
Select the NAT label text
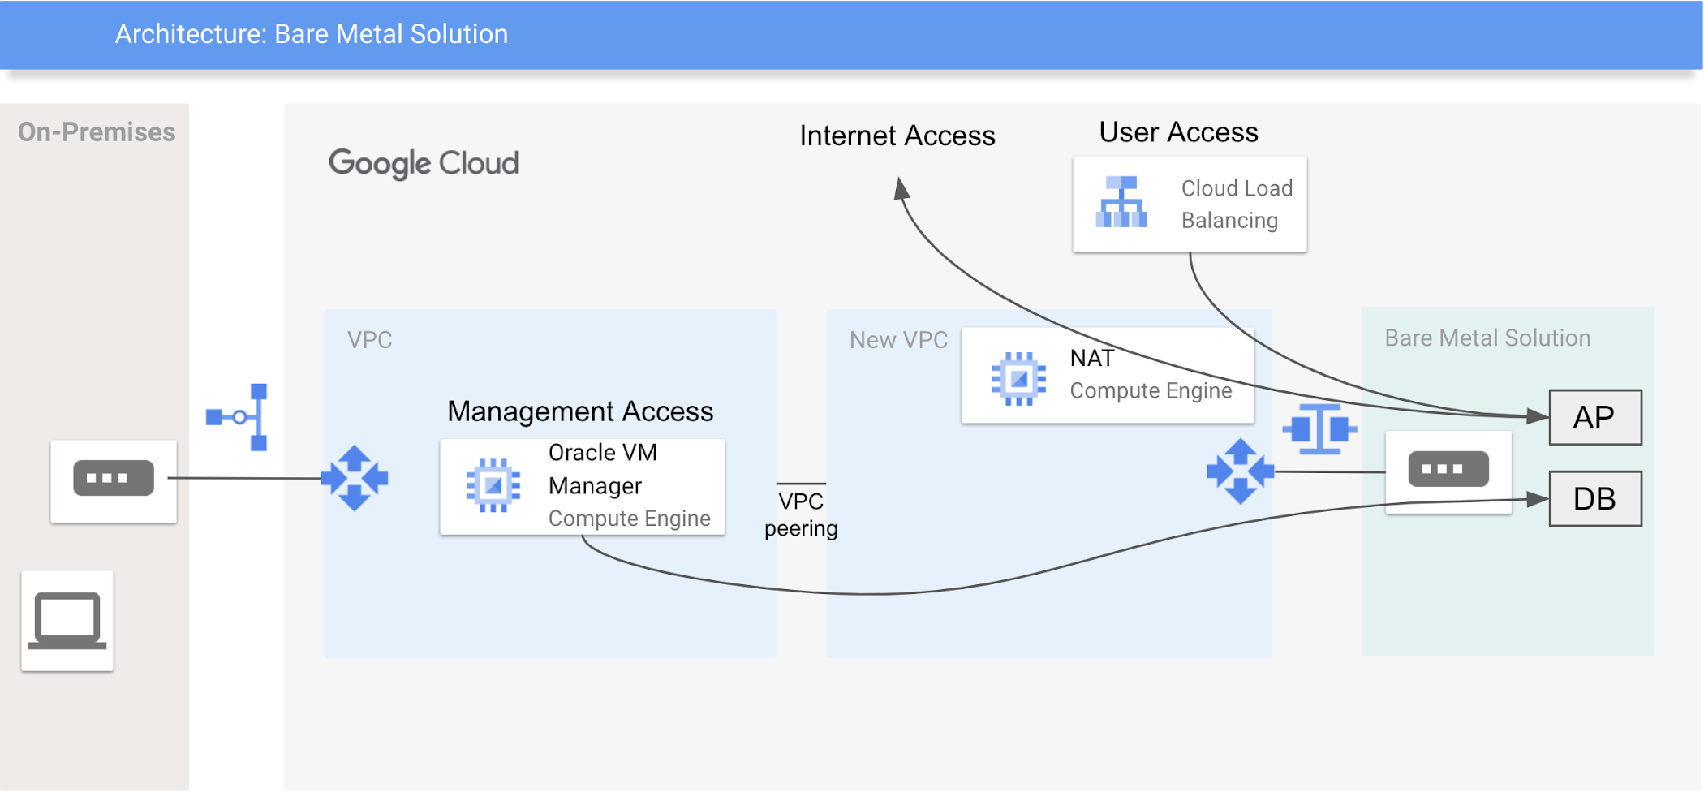pos(1092,358)
